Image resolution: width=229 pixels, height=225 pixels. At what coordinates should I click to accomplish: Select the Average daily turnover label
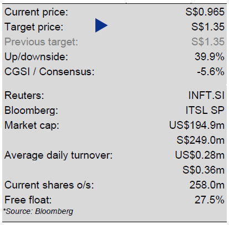(58, 155)
